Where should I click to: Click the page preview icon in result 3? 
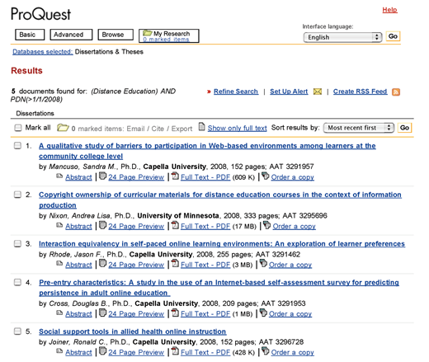coord(102,263)
